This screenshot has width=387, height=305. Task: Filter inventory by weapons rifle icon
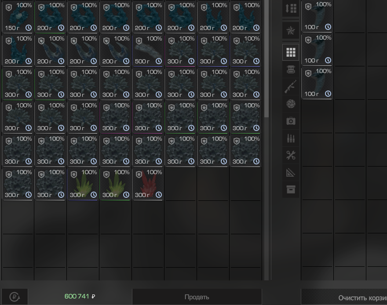(x=291, y=87)
